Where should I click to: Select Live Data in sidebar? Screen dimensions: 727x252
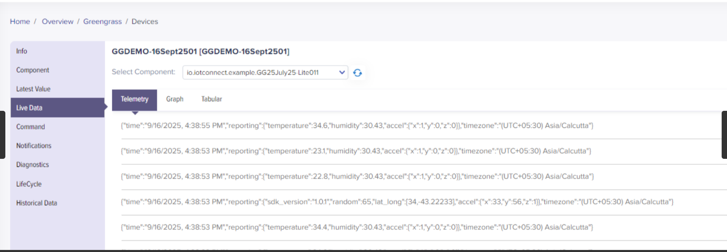coord(29,108)
